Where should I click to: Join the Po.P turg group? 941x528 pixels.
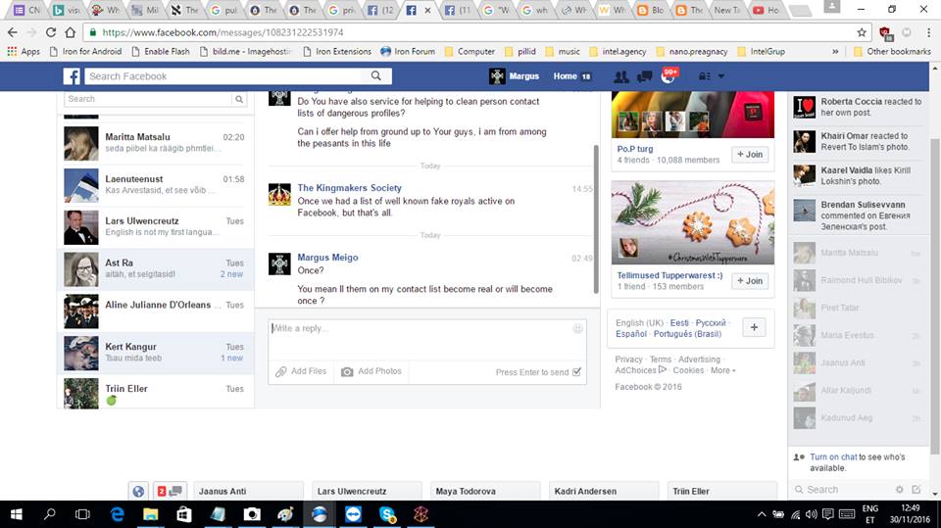750,154
